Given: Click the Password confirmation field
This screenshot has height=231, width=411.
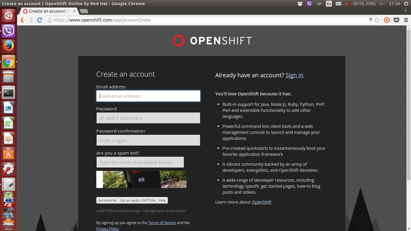Looking at the screenshot, I should pyautogui.click(x=148, y=140).
